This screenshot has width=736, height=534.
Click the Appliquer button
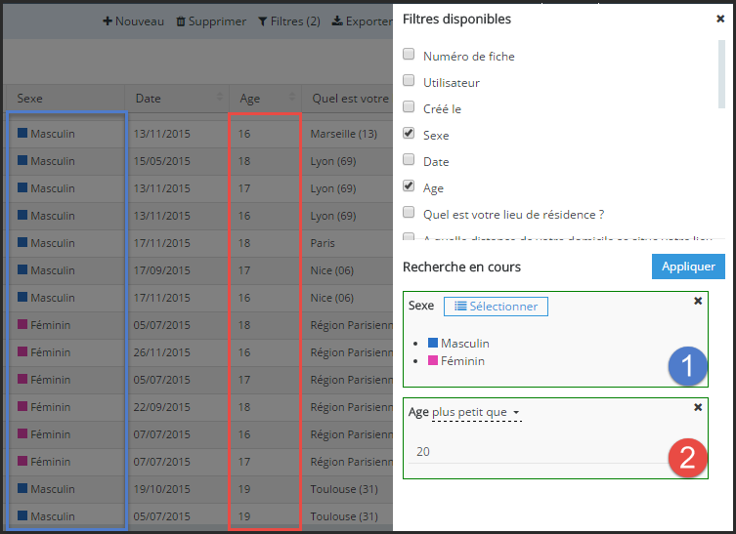pyautogui.click(x=688, y=267)
